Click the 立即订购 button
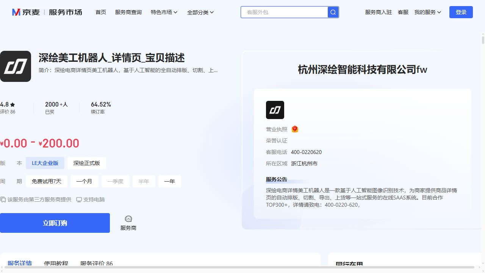485x273 pixels. click(55, 223)
